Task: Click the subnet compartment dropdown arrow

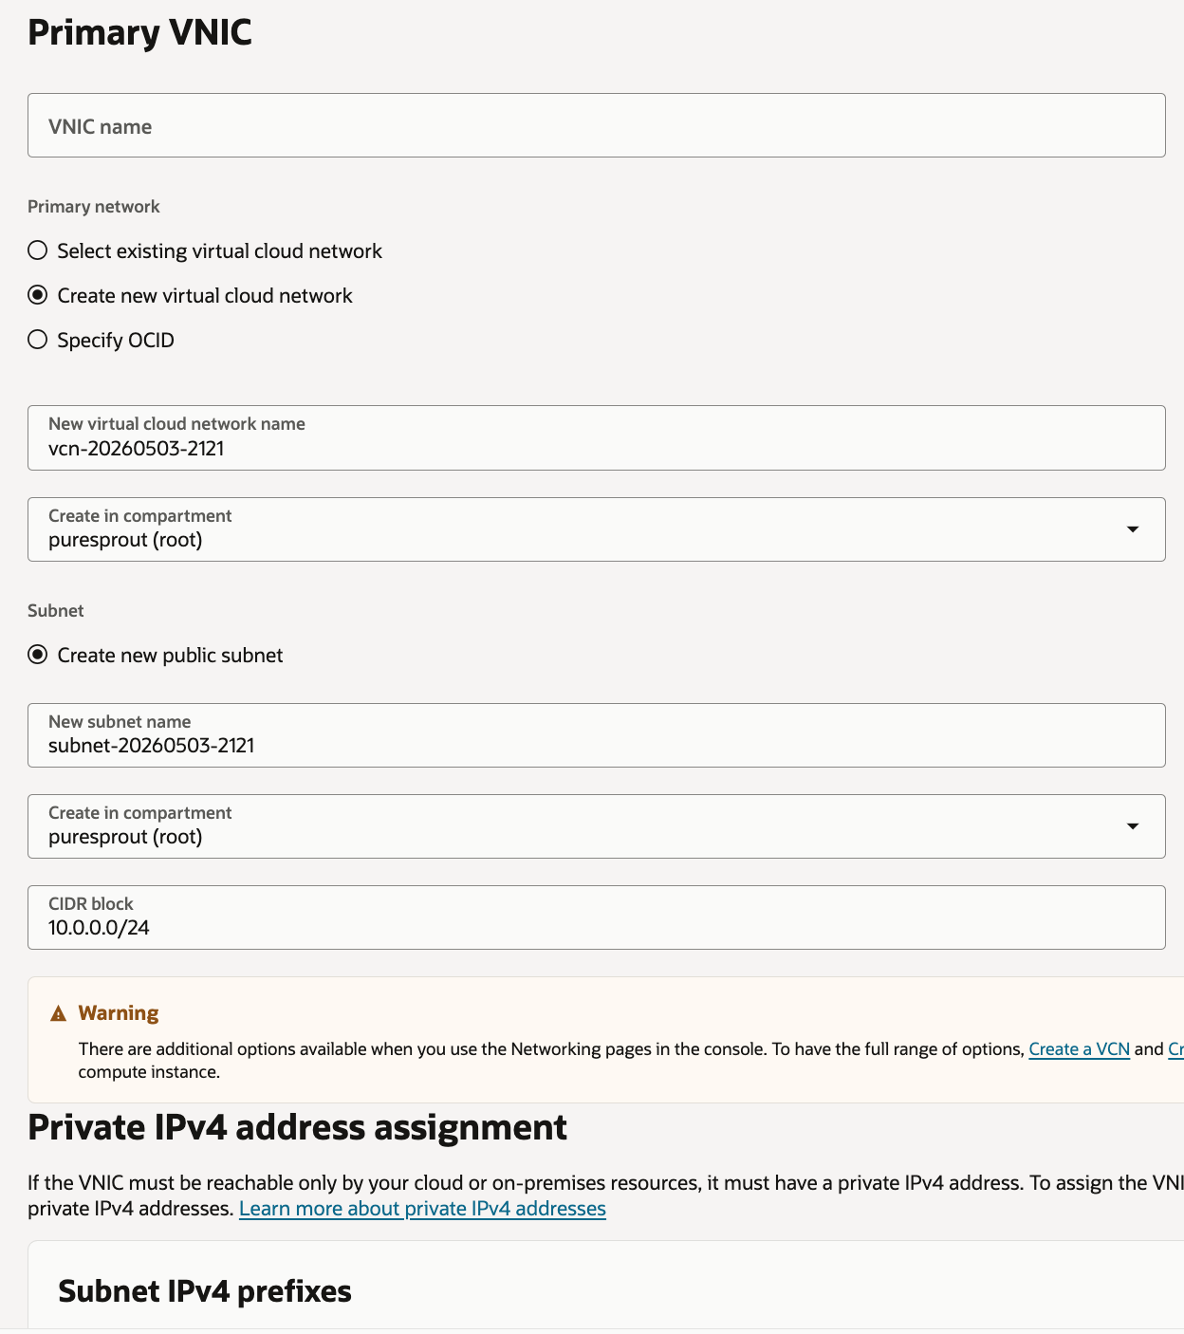Action: click(x=1132, y=826)
